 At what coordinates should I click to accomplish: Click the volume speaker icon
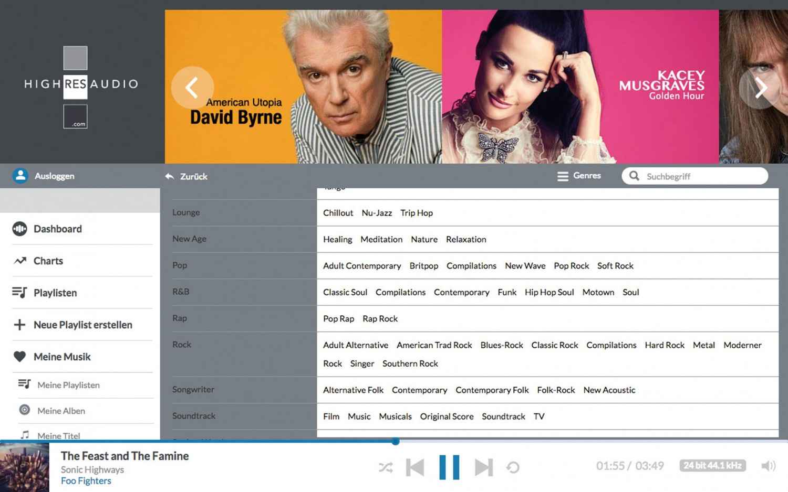click(768, 466)
